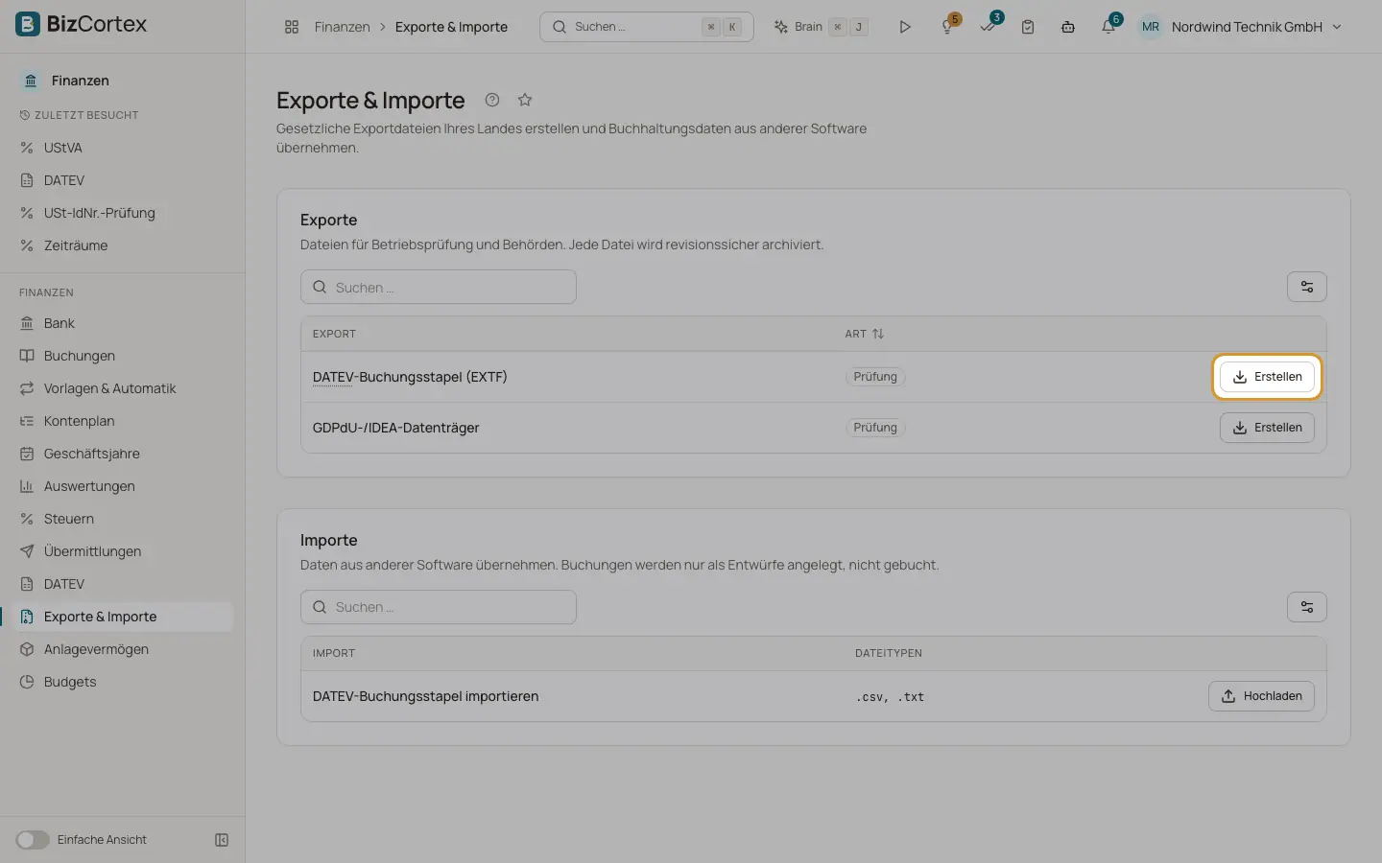Open the notifications bell with badge 6
The width and height of the screenshot is (1382, 863).
coord(1109,26)
